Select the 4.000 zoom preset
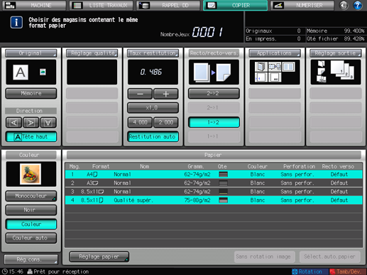This screenshot has width=367, height=275. tap(140, 122)
